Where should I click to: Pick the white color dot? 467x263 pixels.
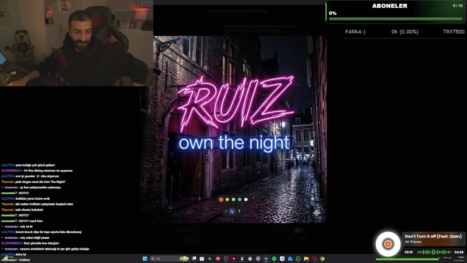(x=246, y=199)
